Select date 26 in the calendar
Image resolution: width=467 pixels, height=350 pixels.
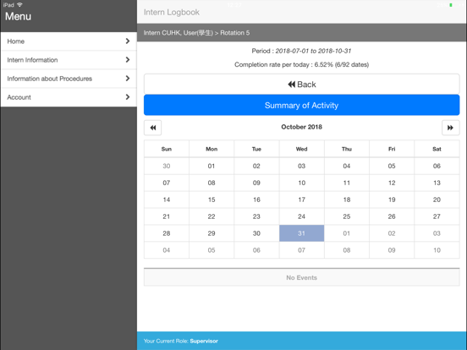click(392, 216)
